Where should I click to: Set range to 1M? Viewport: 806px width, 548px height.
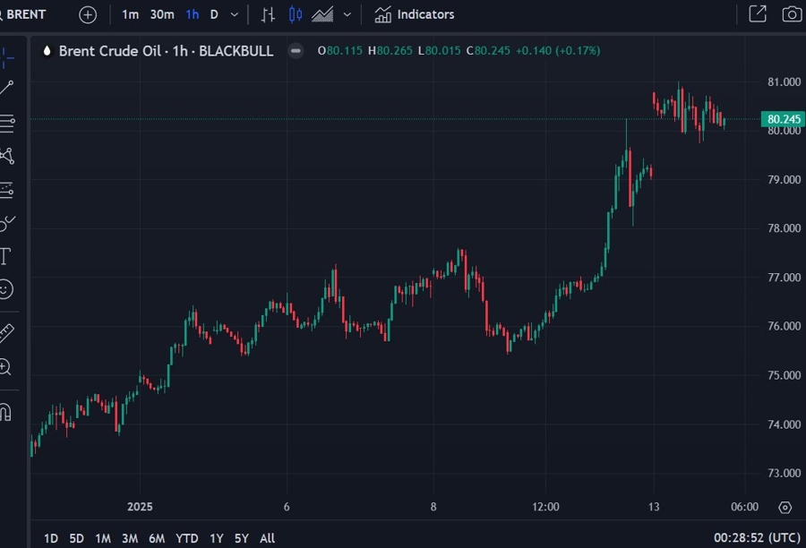pyautogui.click(x=103, y=538)
